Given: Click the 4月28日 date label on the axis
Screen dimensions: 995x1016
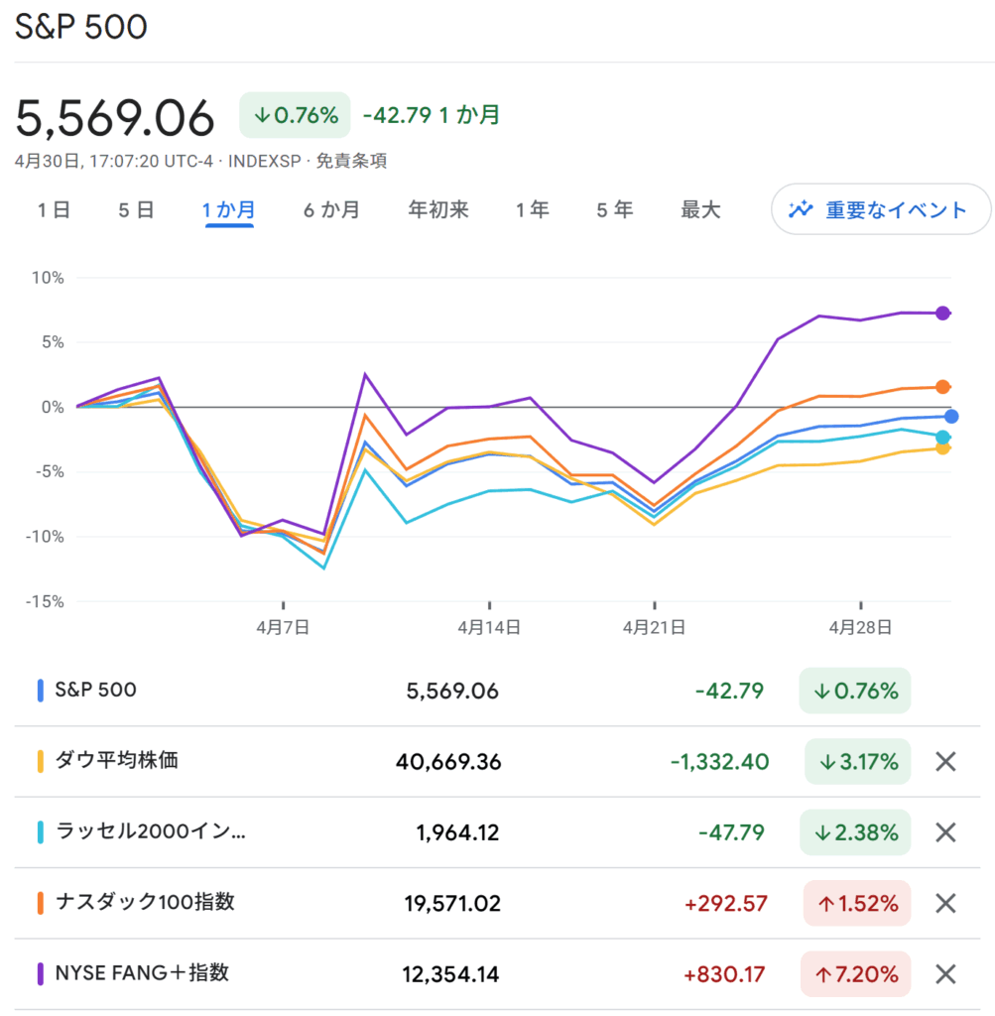Looking at the screenshot, I should [x=860, y=627].
